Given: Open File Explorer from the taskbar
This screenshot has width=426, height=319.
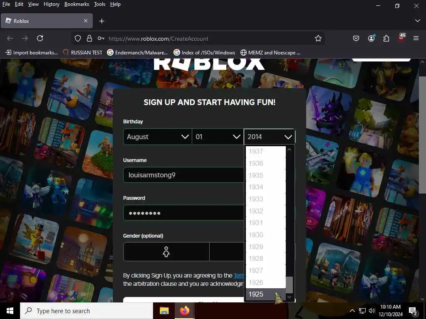Looking at the screenshot, I should [164, 311].
